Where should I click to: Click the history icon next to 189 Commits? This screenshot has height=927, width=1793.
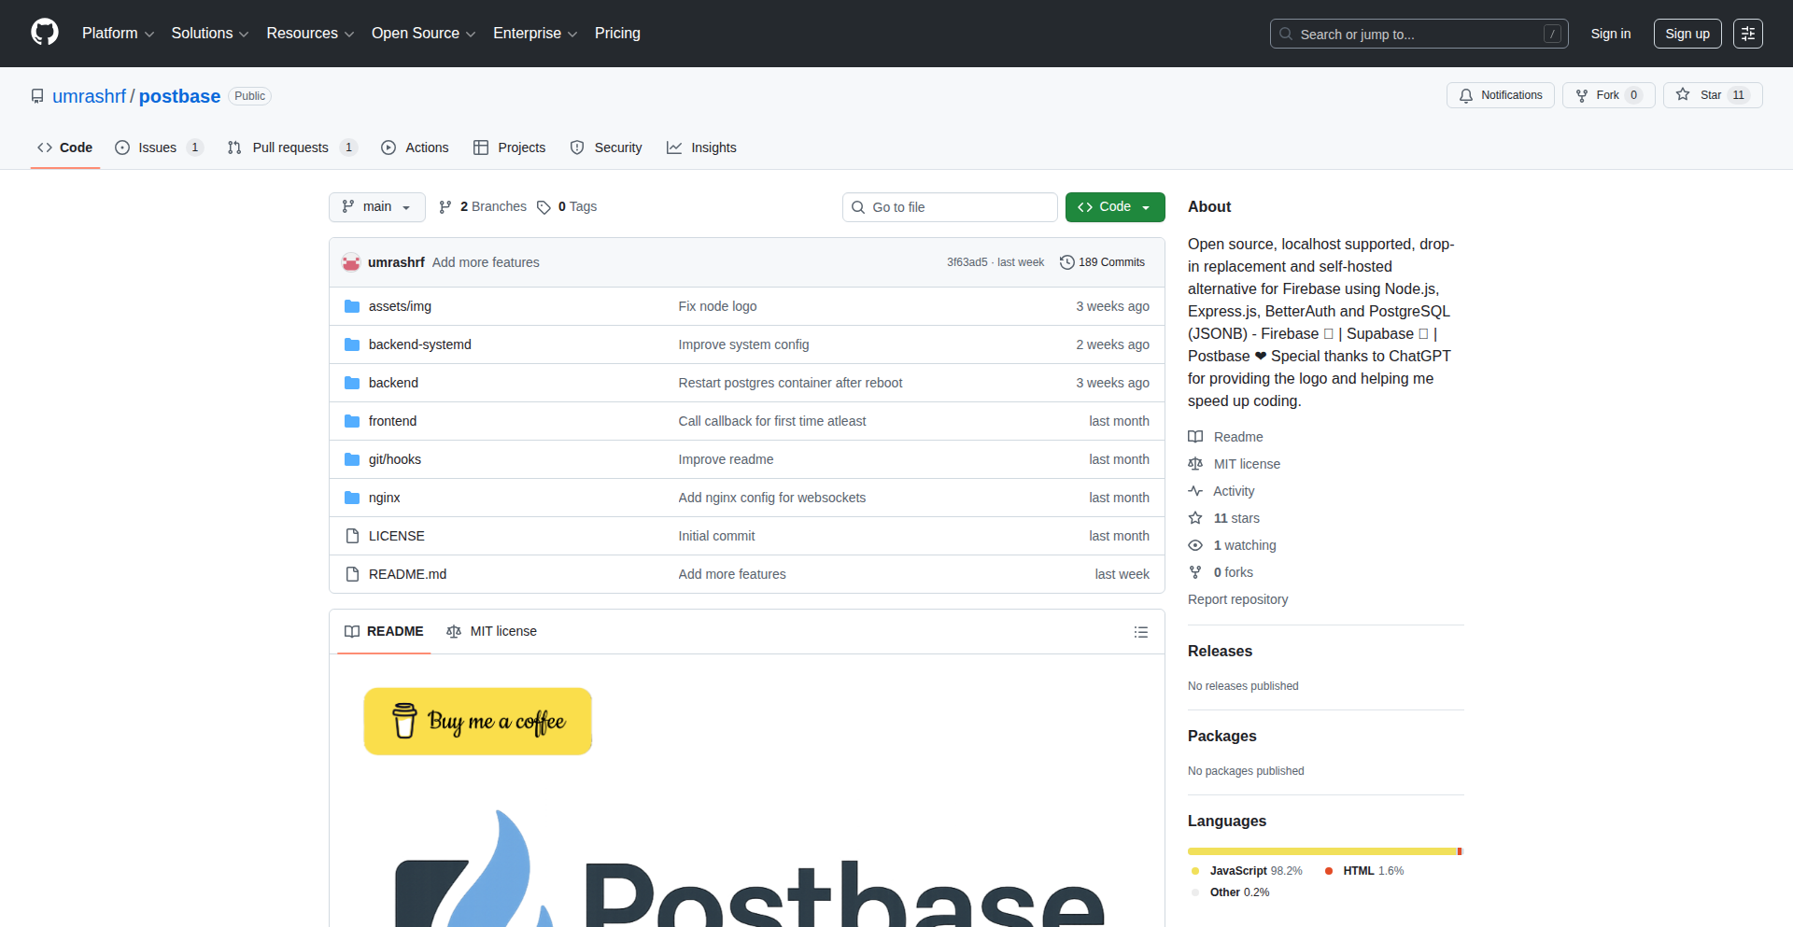coord(1068,262)
